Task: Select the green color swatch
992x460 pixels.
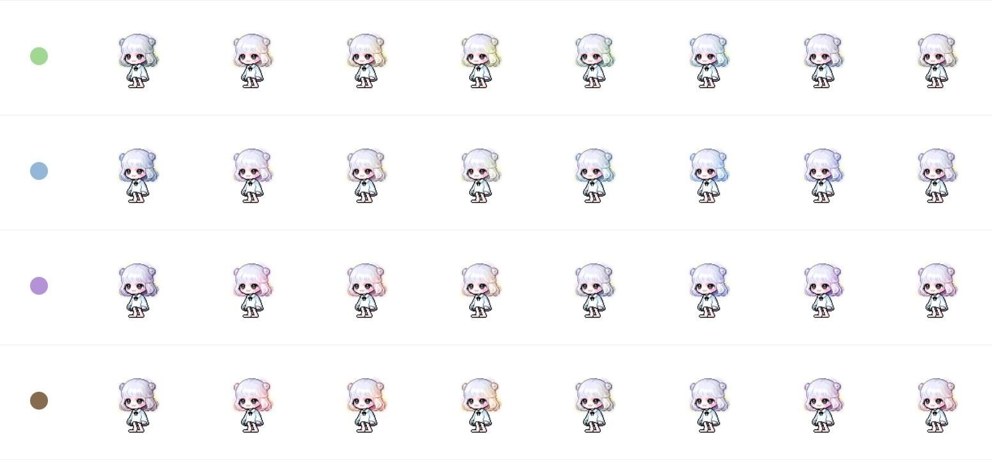Action: [39, 56]
